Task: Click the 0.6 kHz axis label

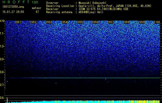Action: click(x=2, y=98)
